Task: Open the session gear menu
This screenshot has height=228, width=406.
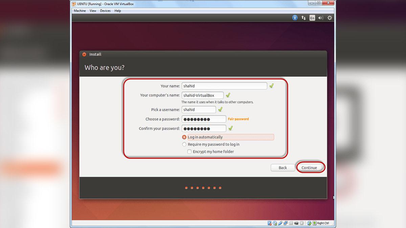Action: tap(330, 18)
